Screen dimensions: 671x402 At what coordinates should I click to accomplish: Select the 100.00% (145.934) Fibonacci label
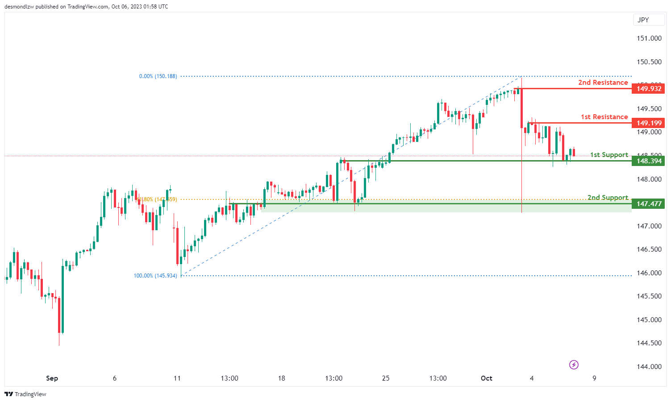click(x=155, y=276)
